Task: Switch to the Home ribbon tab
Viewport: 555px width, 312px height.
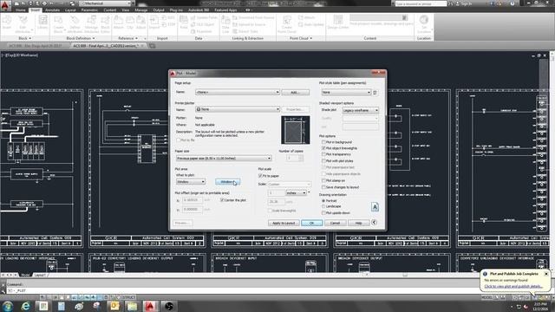Action: click(x=21, y=10)
